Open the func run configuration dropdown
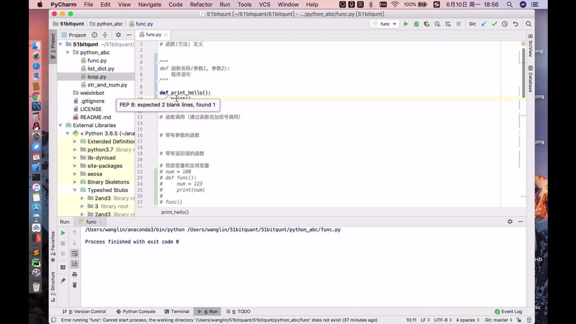 pyautogui.click(x=384, y=24)
